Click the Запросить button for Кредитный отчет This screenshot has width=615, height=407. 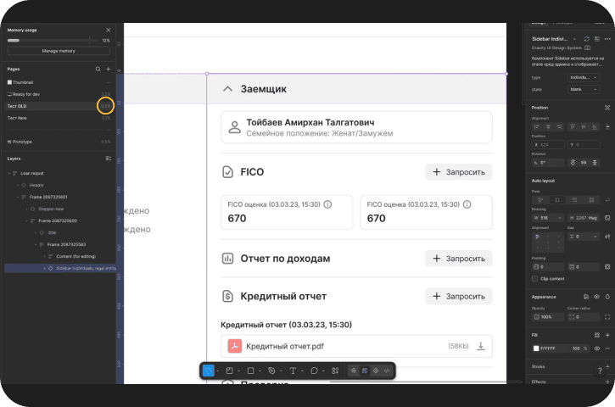pos(459,297)
